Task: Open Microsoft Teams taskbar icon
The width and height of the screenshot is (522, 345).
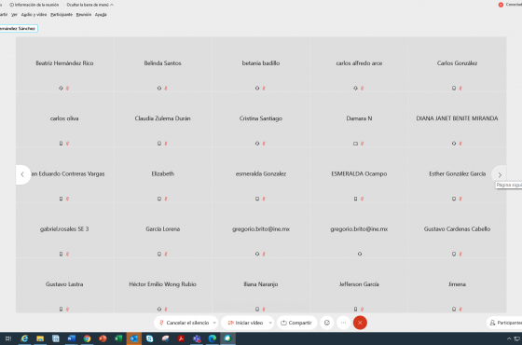Action: (197, 338)
